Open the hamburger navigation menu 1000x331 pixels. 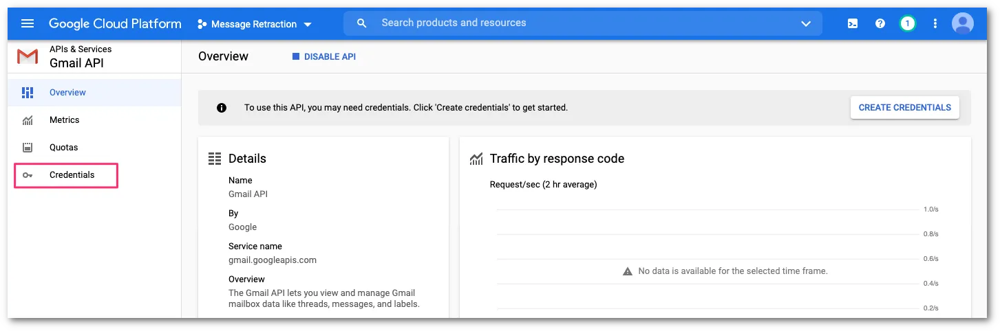(28, 23)
